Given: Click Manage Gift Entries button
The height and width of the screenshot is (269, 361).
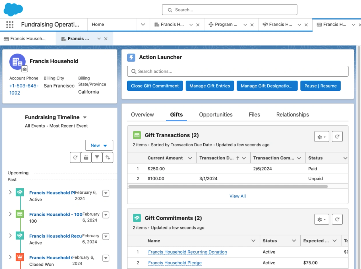Looking at the screenshot, I should click(210, 86).
